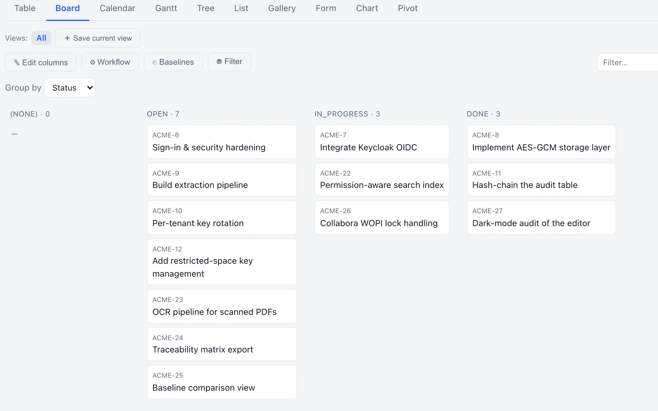Click the Baselines button
Viewport: 658px width, 411px height.
click(x=173, y=62)
